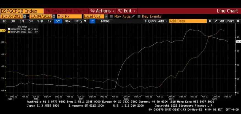Select the Max range tab
241x114 pixels.
[67, 21]
